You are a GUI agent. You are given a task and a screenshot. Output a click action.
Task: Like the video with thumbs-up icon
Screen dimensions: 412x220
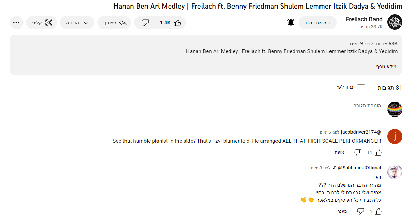coord(171,23)
